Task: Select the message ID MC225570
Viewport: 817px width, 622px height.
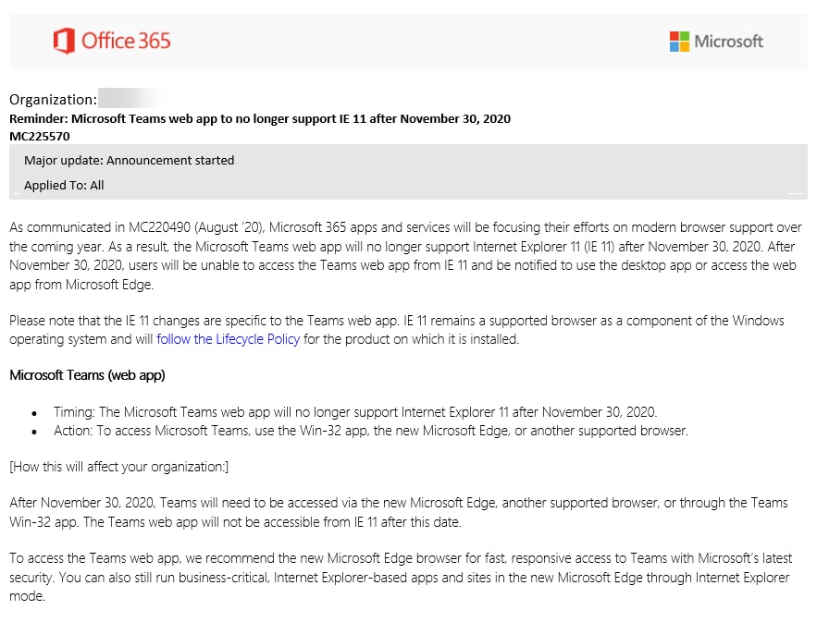Action: point(40,137)
